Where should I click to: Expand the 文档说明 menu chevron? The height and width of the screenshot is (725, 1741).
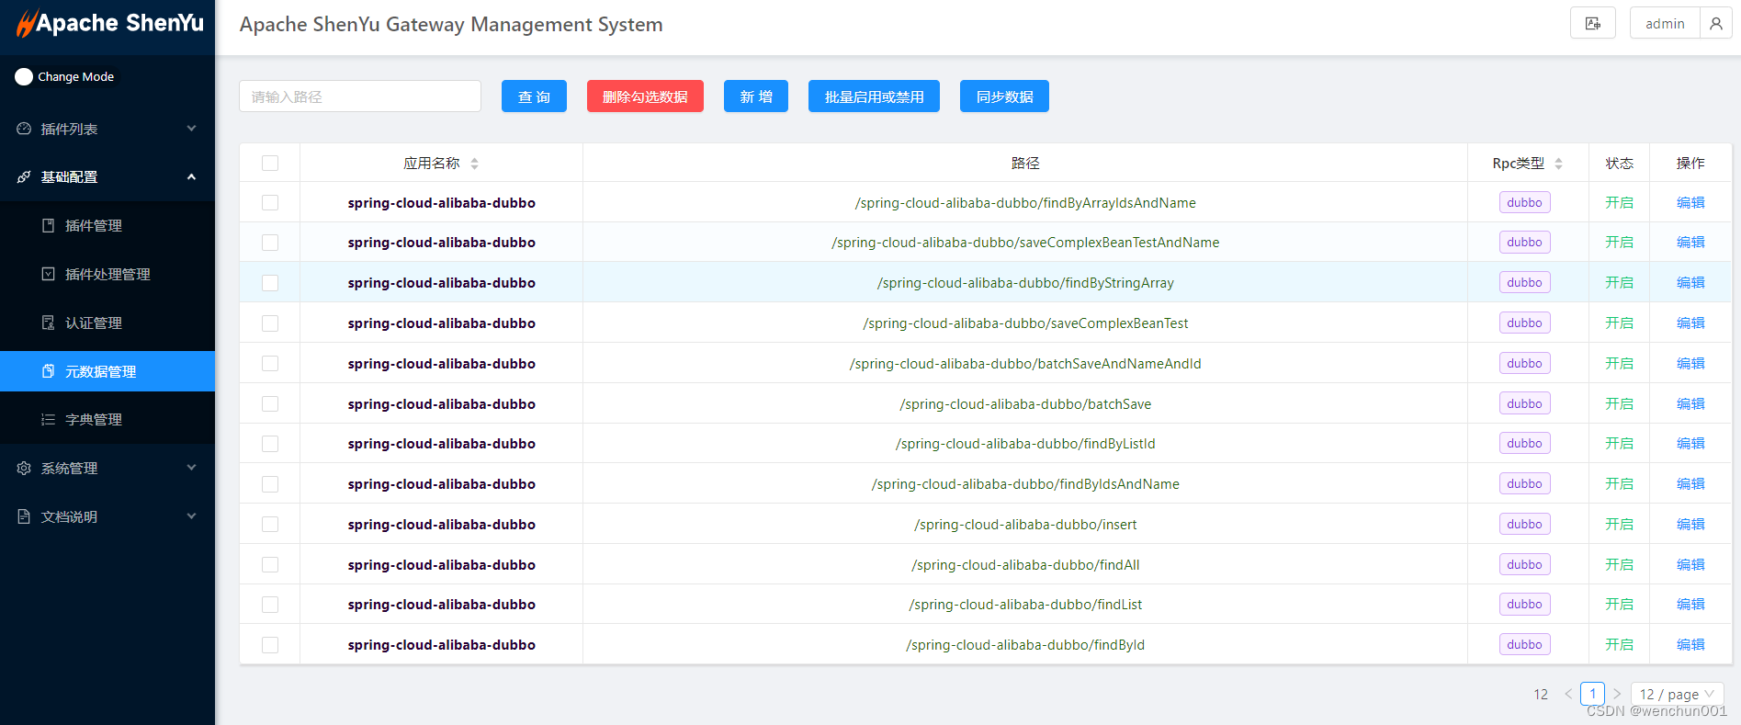[x=191, y=516]
